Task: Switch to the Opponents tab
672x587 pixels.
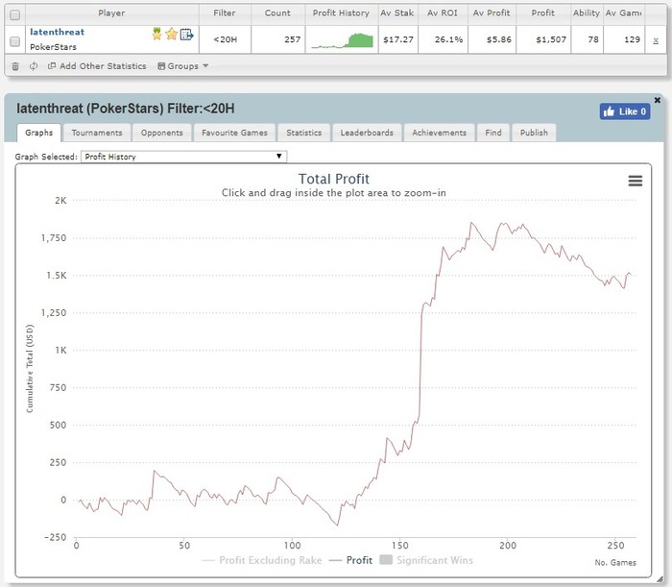Action: click(x=162, y=133)
